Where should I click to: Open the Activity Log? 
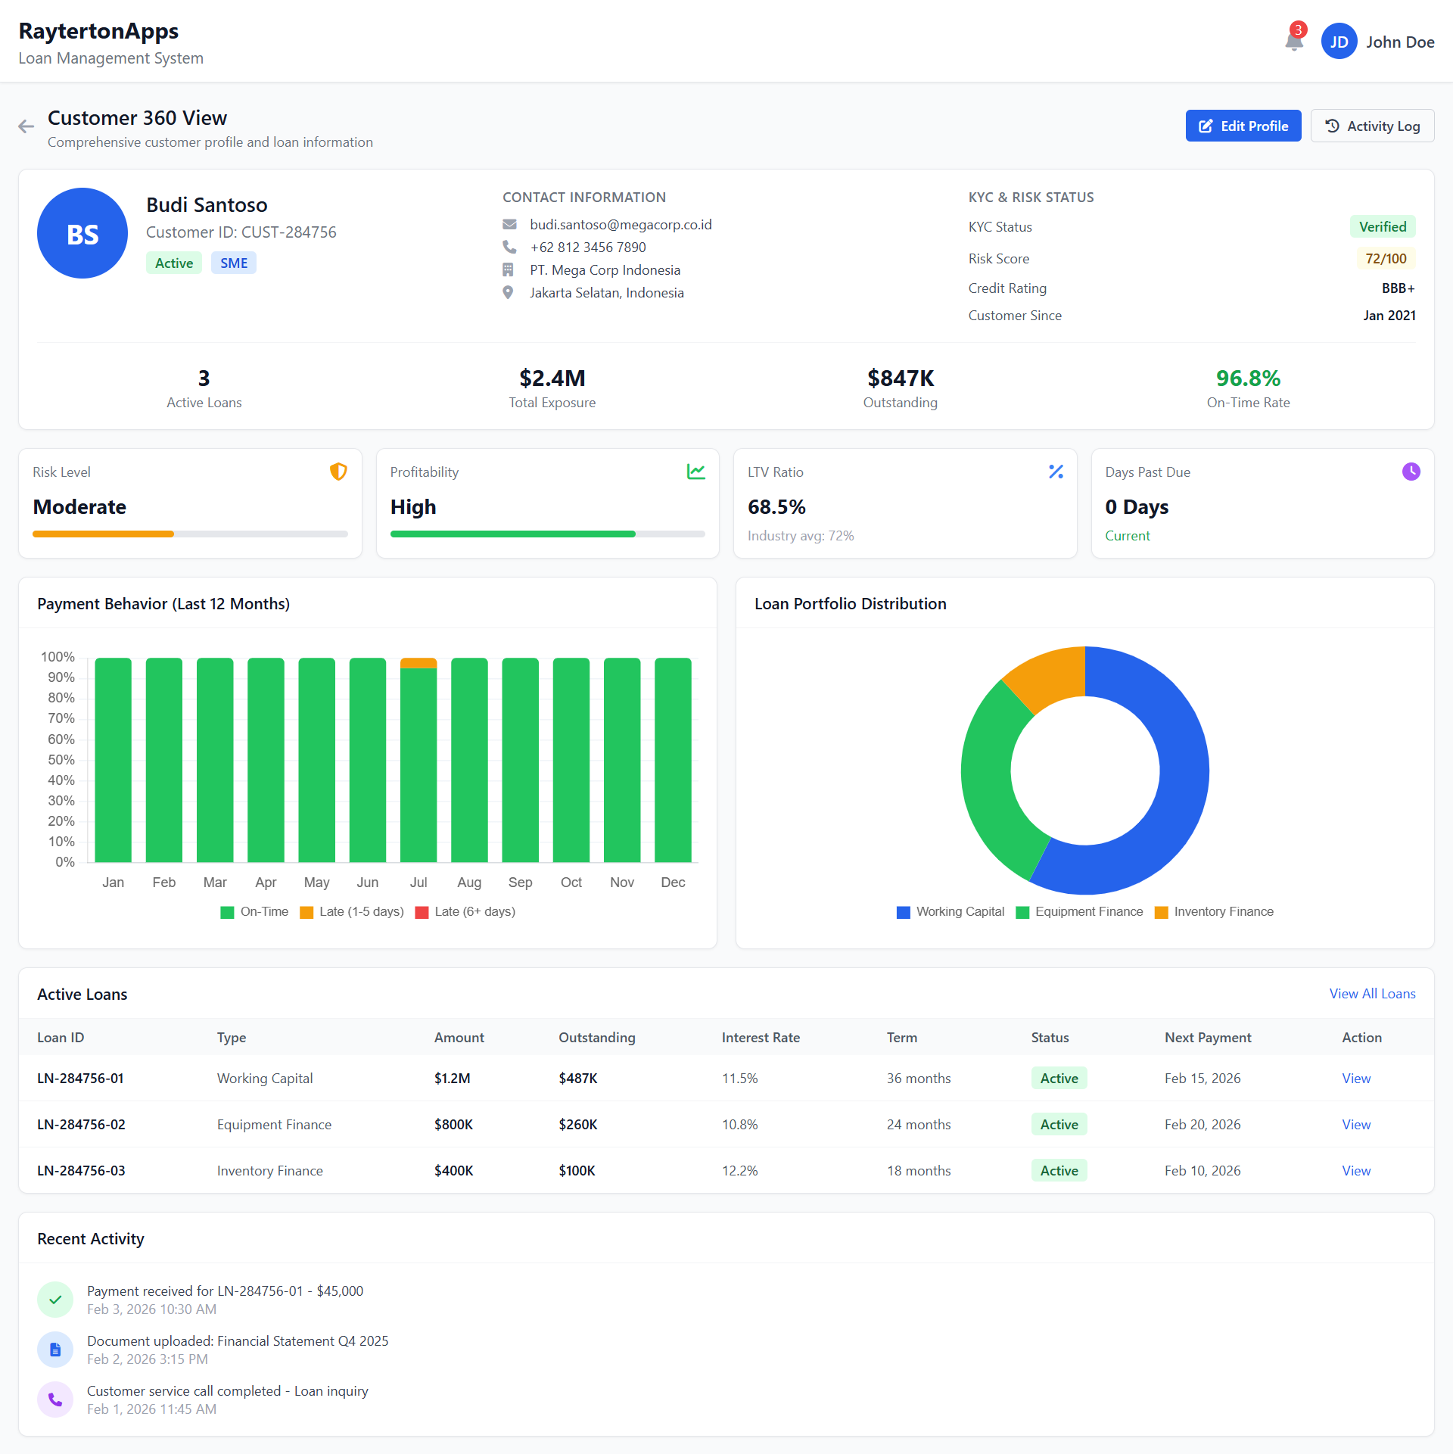pos(1372,126)
